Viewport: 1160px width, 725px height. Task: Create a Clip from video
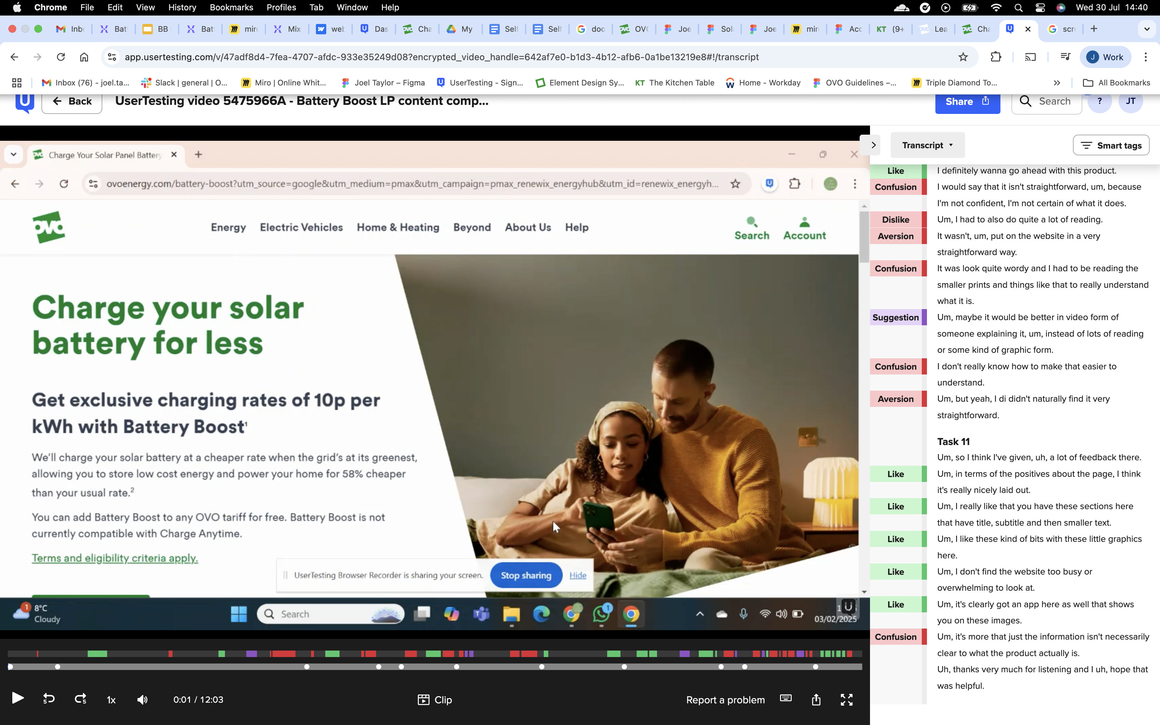pos(435,699)
